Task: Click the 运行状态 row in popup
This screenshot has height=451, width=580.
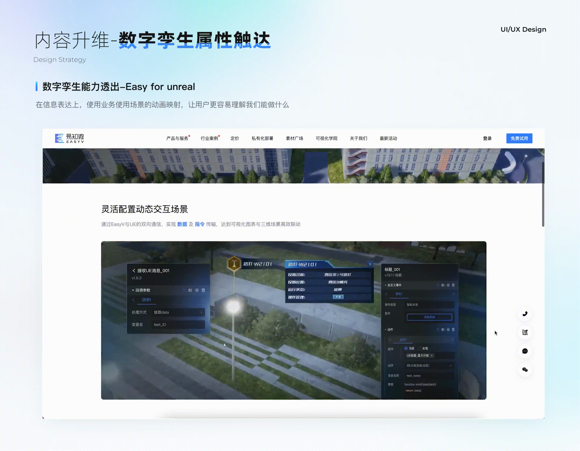Action: click(329, 289)
